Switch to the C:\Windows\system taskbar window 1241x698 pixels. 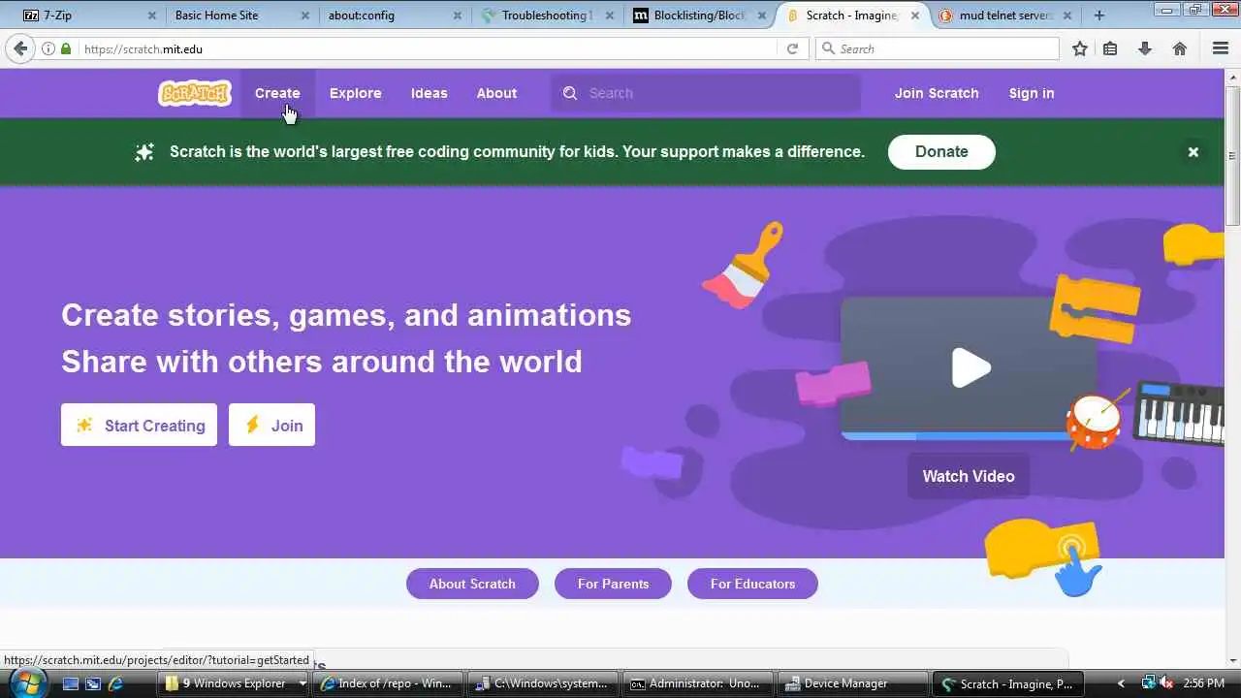[543, 683]
